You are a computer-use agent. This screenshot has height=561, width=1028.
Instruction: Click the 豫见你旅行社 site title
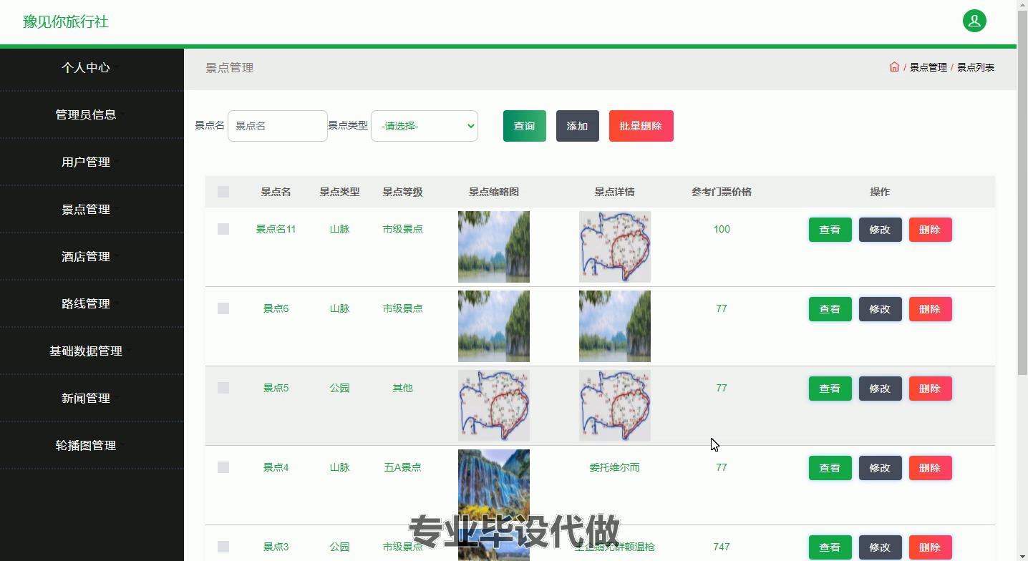pyautogui.click(x=66, y=21)
